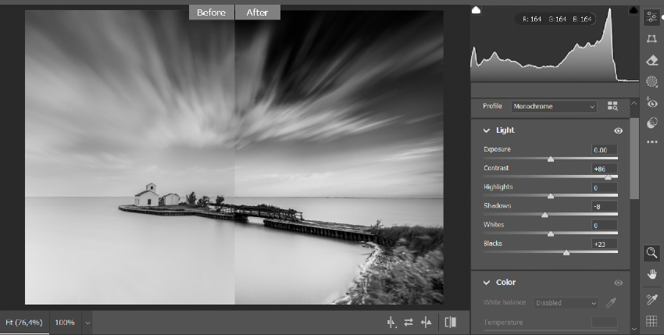664x335 pixels.
Task: Click the Highlights value field
Action: 605,187
